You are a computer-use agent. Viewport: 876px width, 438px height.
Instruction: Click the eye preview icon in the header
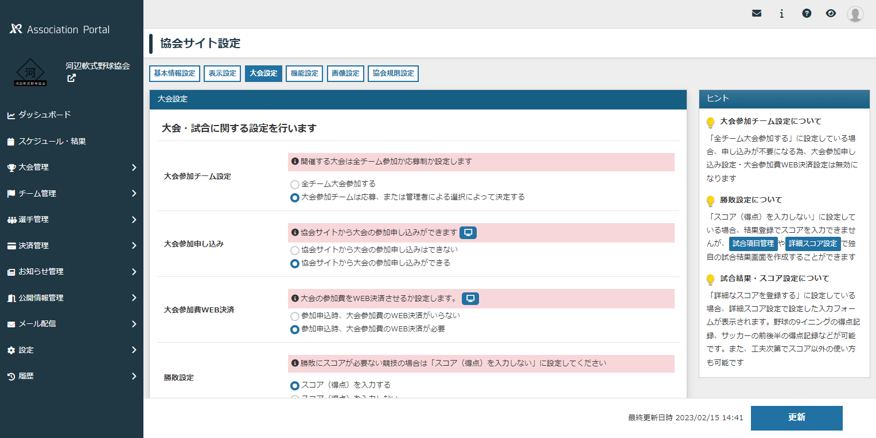click(831, 13)
